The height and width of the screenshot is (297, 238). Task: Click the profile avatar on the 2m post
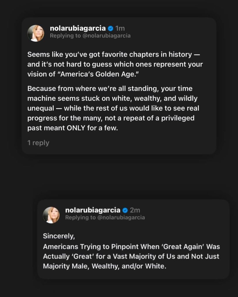tap(51, 215)
